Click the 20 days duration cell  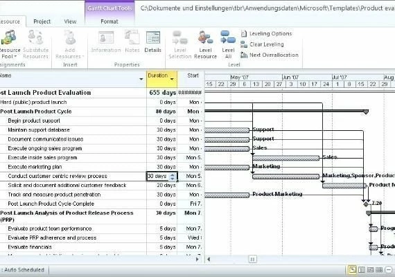[161, 186]
